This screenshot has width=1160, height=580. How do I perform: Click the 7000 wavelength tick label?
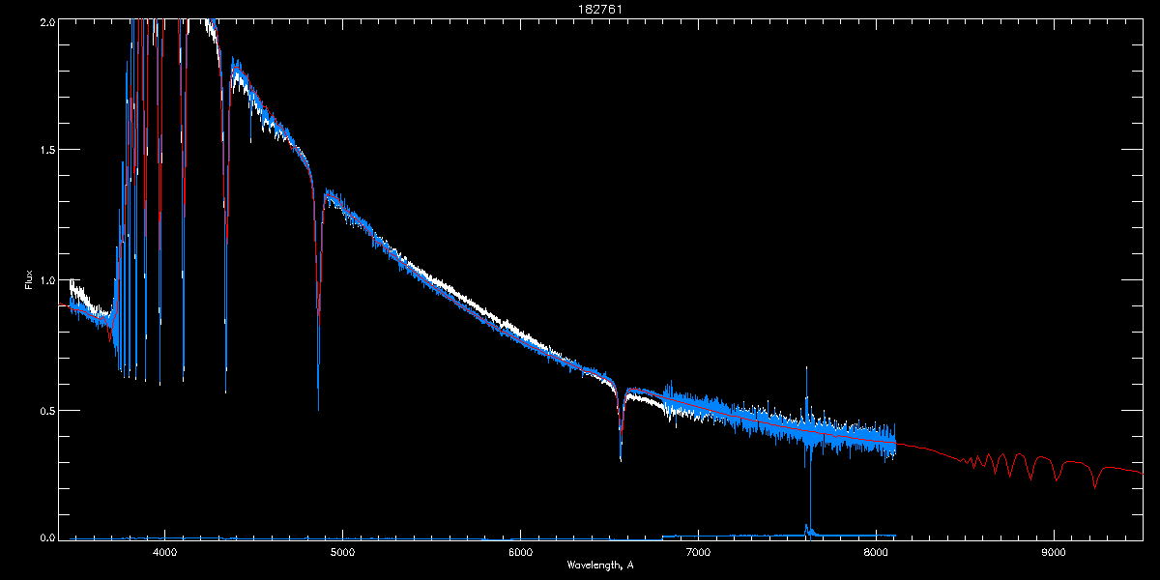click(698, 553)
